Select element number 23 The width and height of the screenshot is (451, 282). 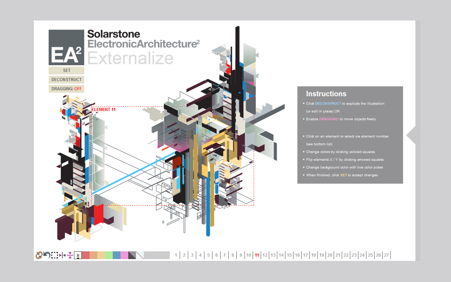point(354,255)
